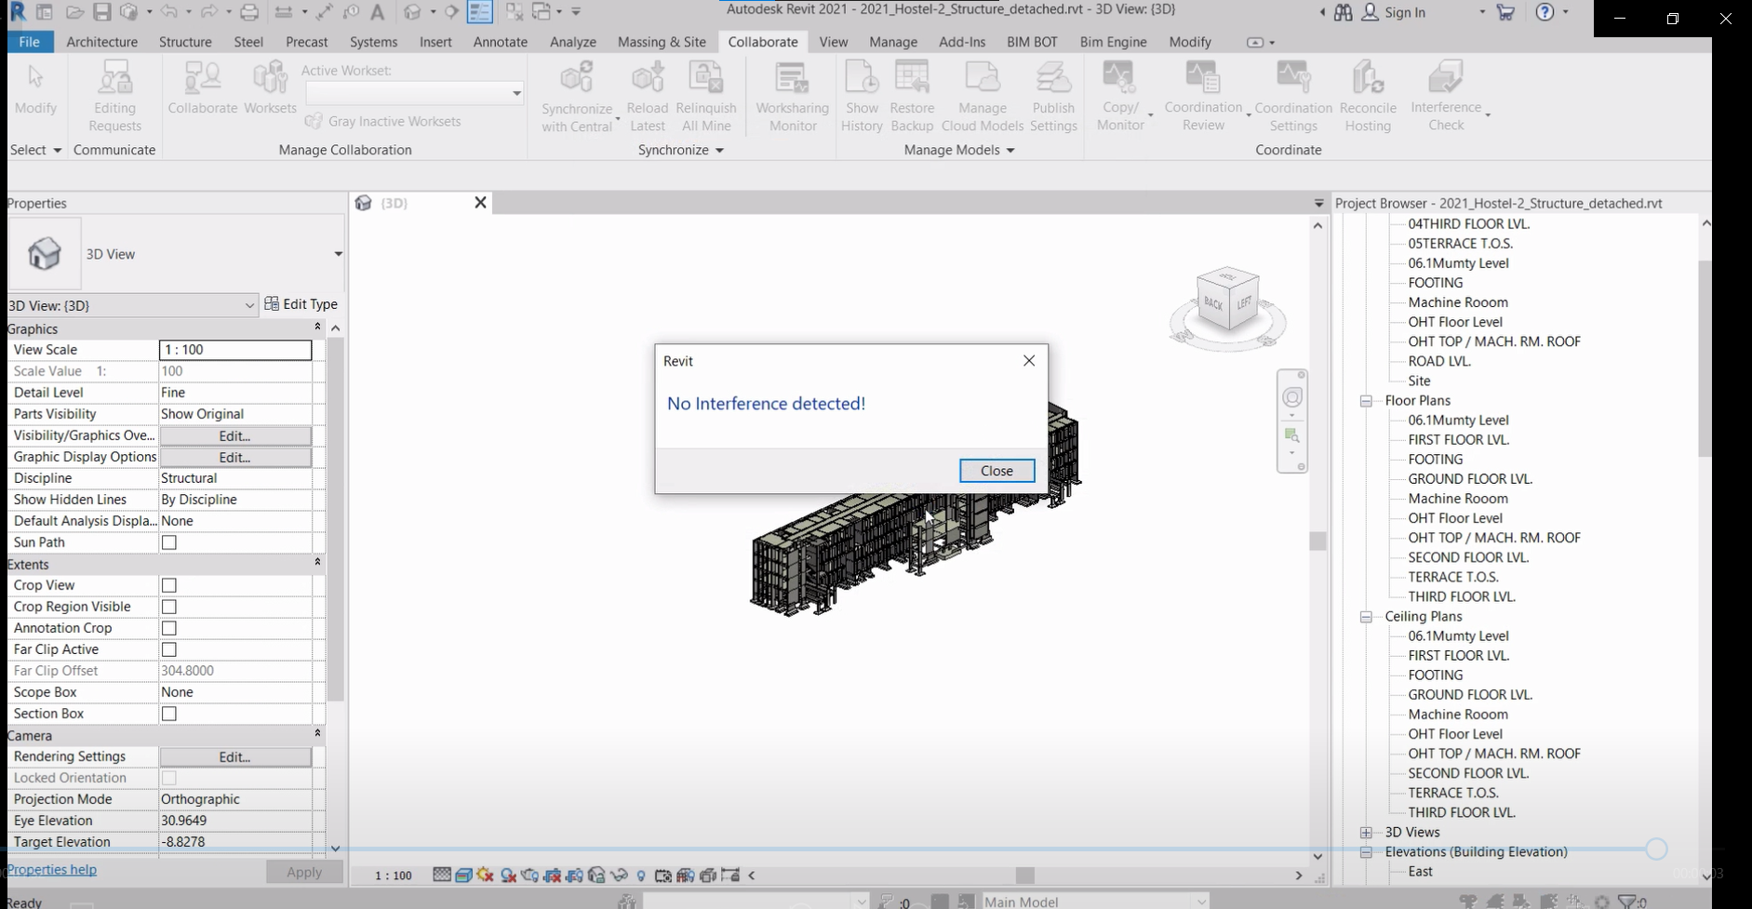Viewport: 1752px width, 909px height.
Task: Click the Reconcile Hosting icon
Action: coord(1368,77)
